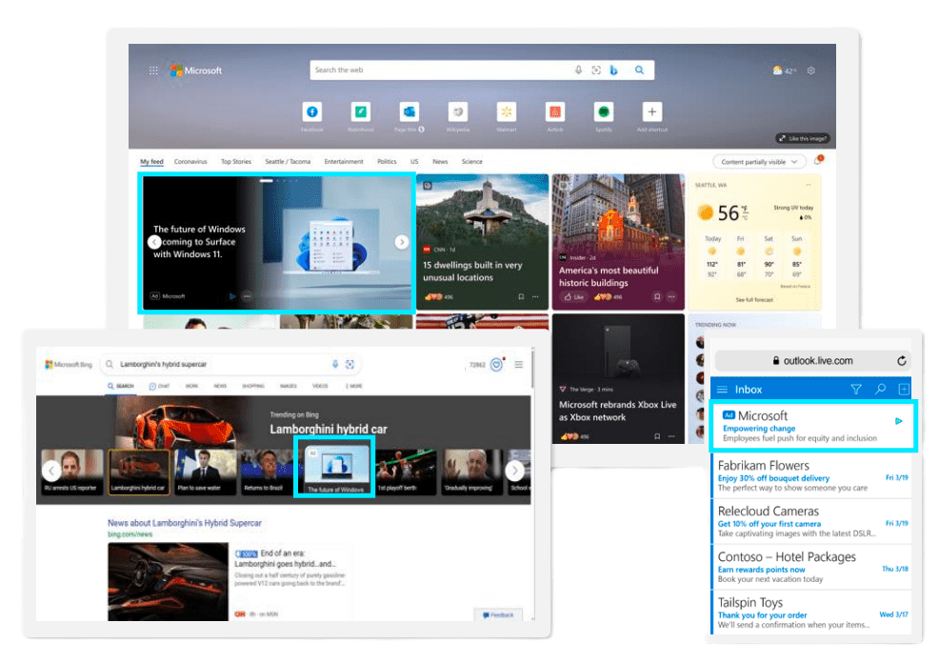This screenshot has width=939, height=663.
Task: Open the notifications bell on MSN feed
Action: (x=818, y=160)
